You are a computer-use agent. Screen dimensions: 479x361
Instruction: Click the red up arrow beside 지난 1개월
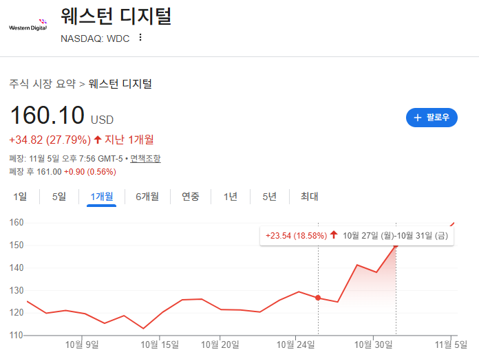click(98, 140)
